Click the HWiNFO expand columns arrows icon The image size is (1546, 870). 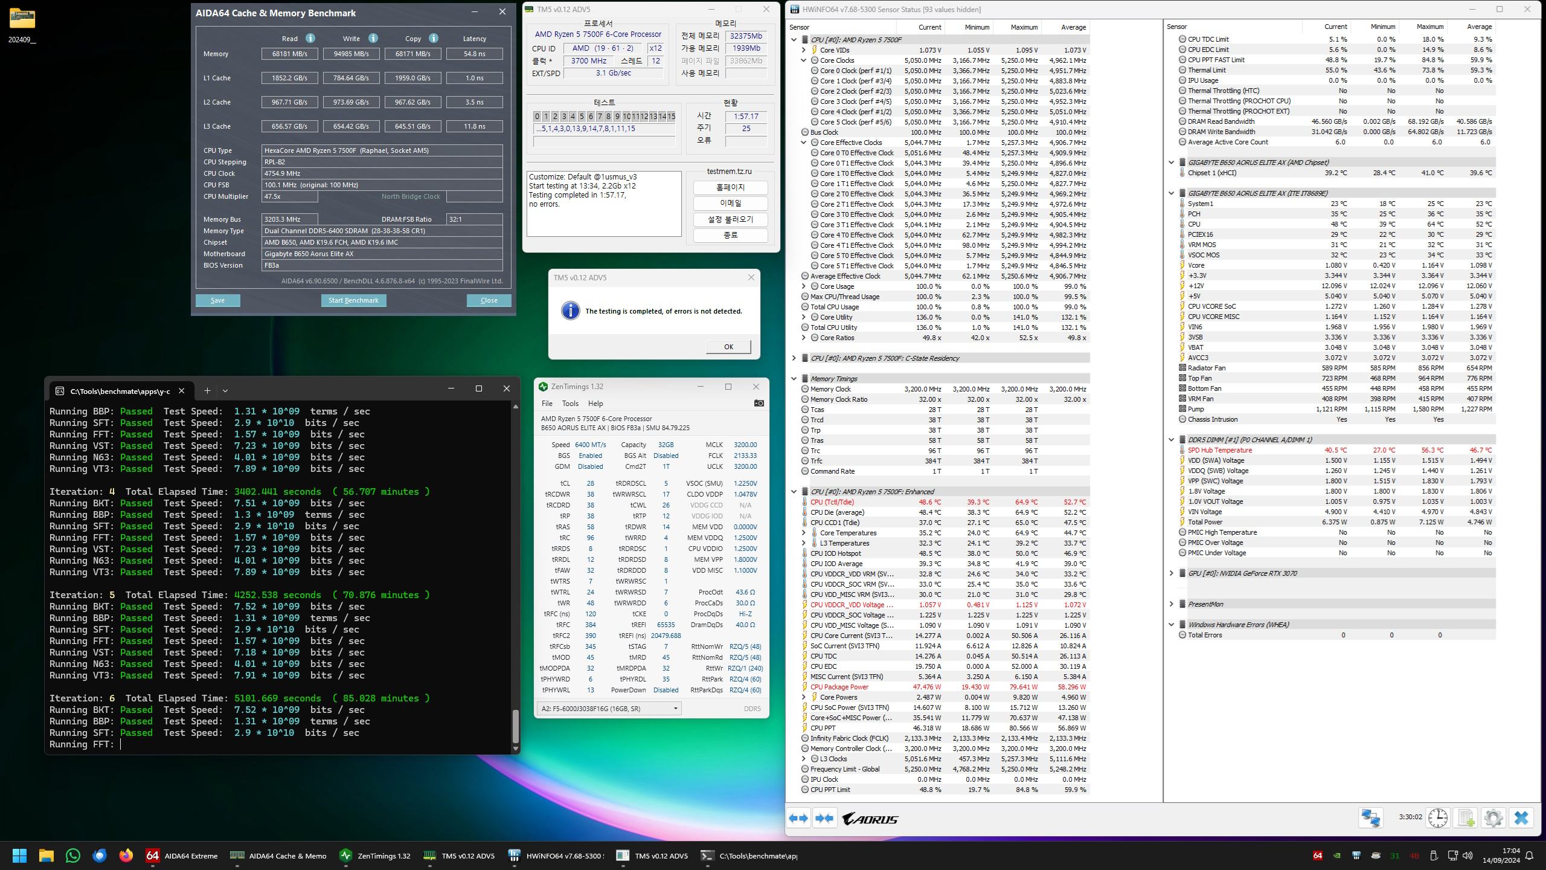tap(798, 819)
